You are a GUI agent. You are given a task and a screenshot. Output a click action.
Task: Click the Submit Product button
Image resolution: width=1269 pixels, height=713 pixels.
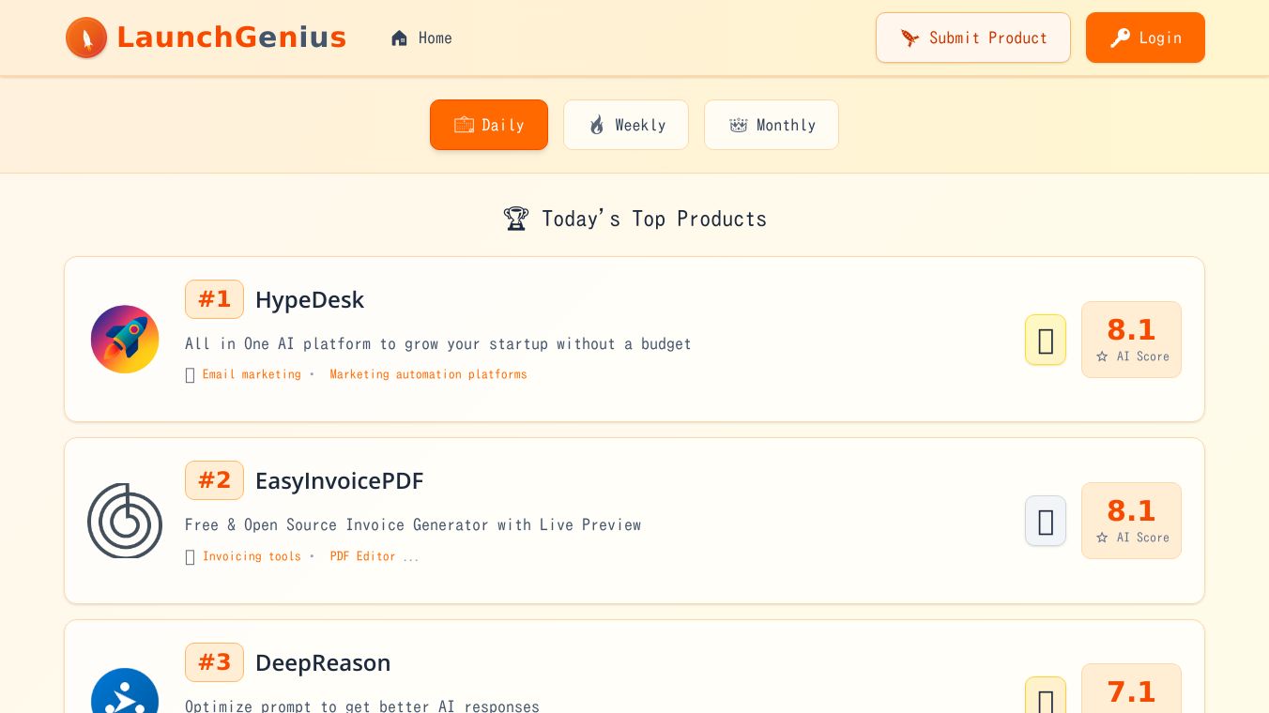point(973,38)
